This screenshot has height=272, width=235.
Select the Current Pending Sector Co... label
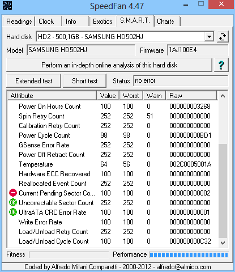point(57,193)
